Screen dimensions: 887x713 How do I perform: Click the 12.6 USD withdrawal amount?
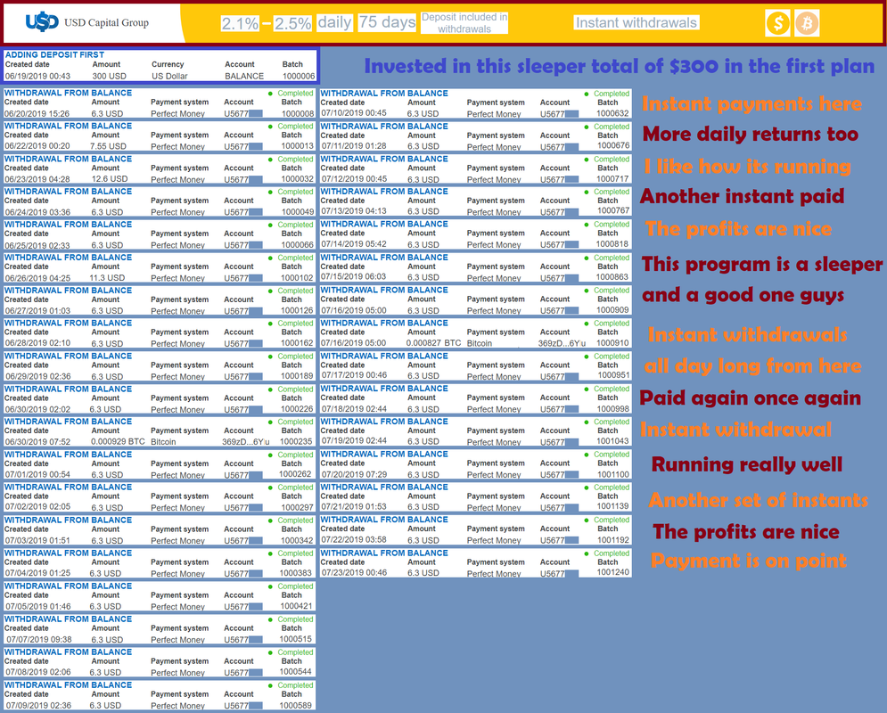point(110,178)
